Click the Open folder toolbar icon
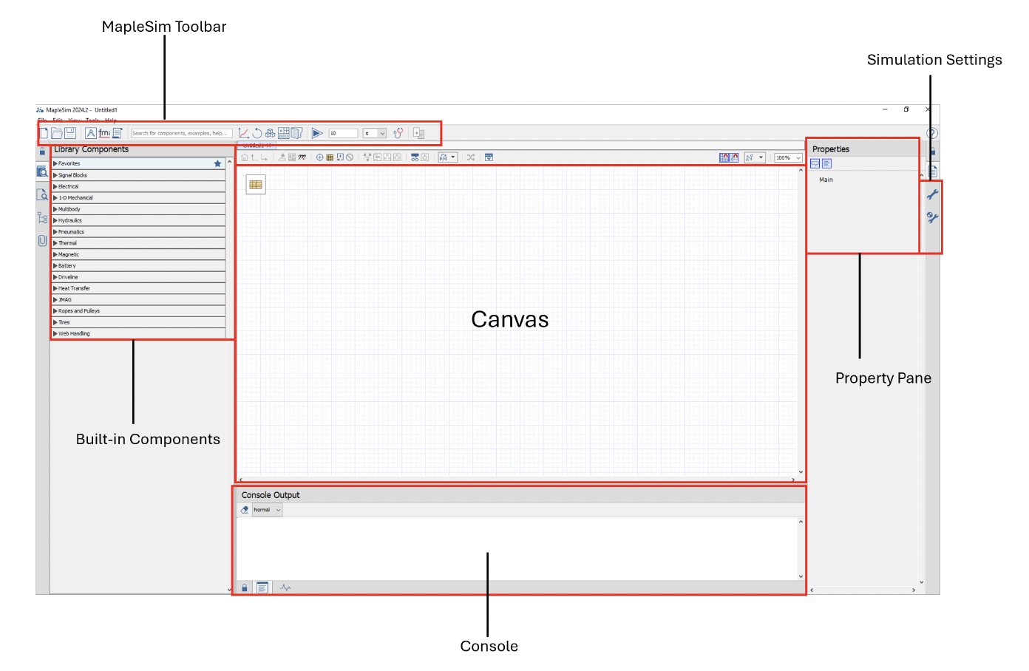Image resolution: width=1029 pixels, height=671 pixels. click(57, 133)
